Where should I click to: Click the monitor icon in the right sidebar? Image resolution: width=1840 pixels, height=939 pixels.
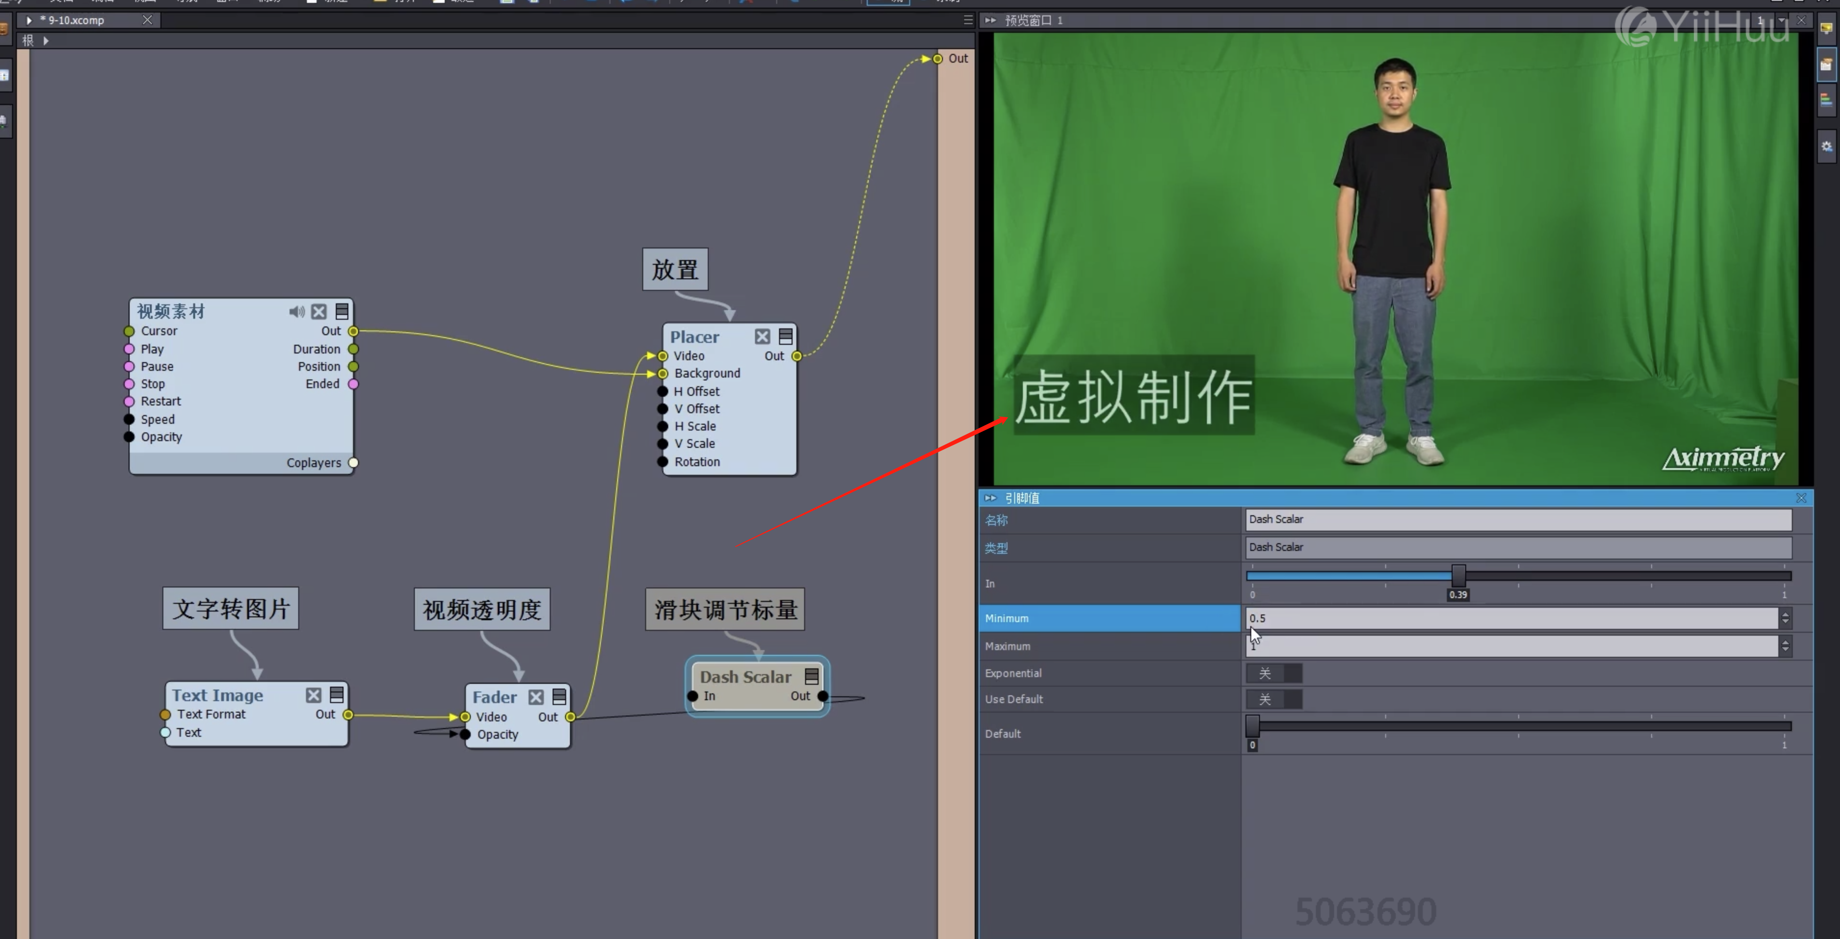[x=1826, y=28]
